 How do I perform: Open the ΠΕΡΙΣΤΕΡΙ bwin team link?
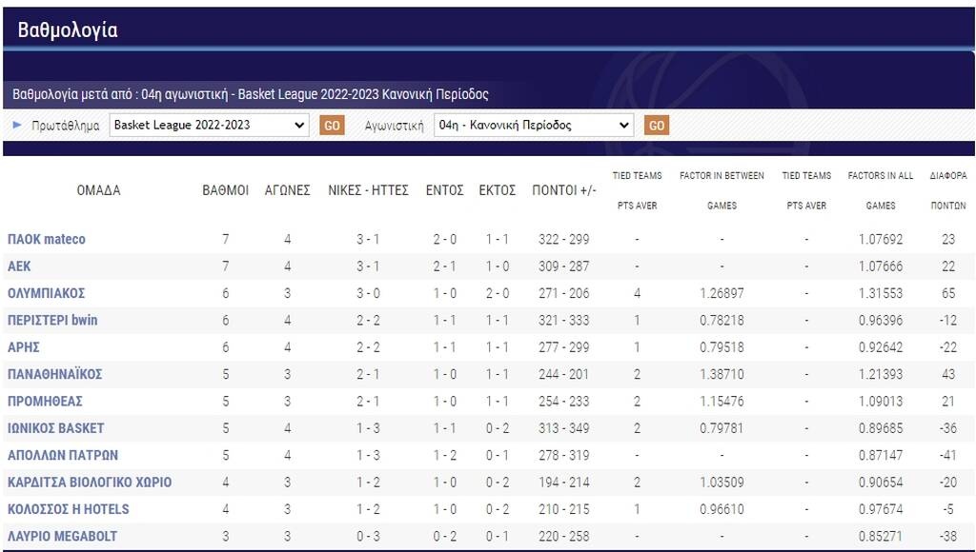tap(52, 320)
